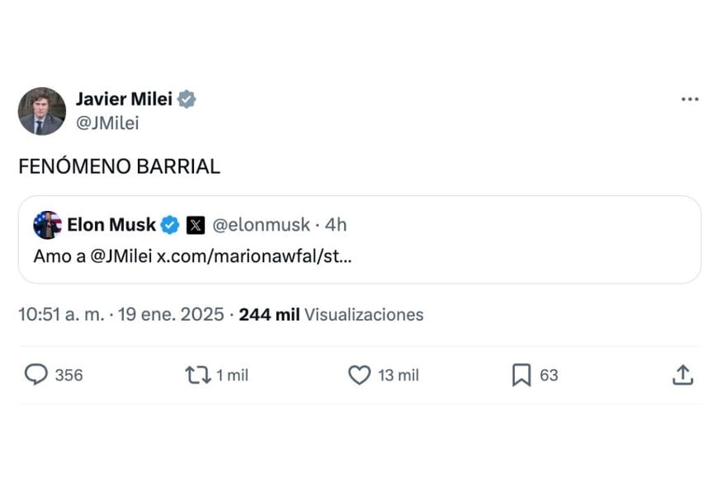Click the share upload icon
The image size is (718, 478).
coord(682,375)
